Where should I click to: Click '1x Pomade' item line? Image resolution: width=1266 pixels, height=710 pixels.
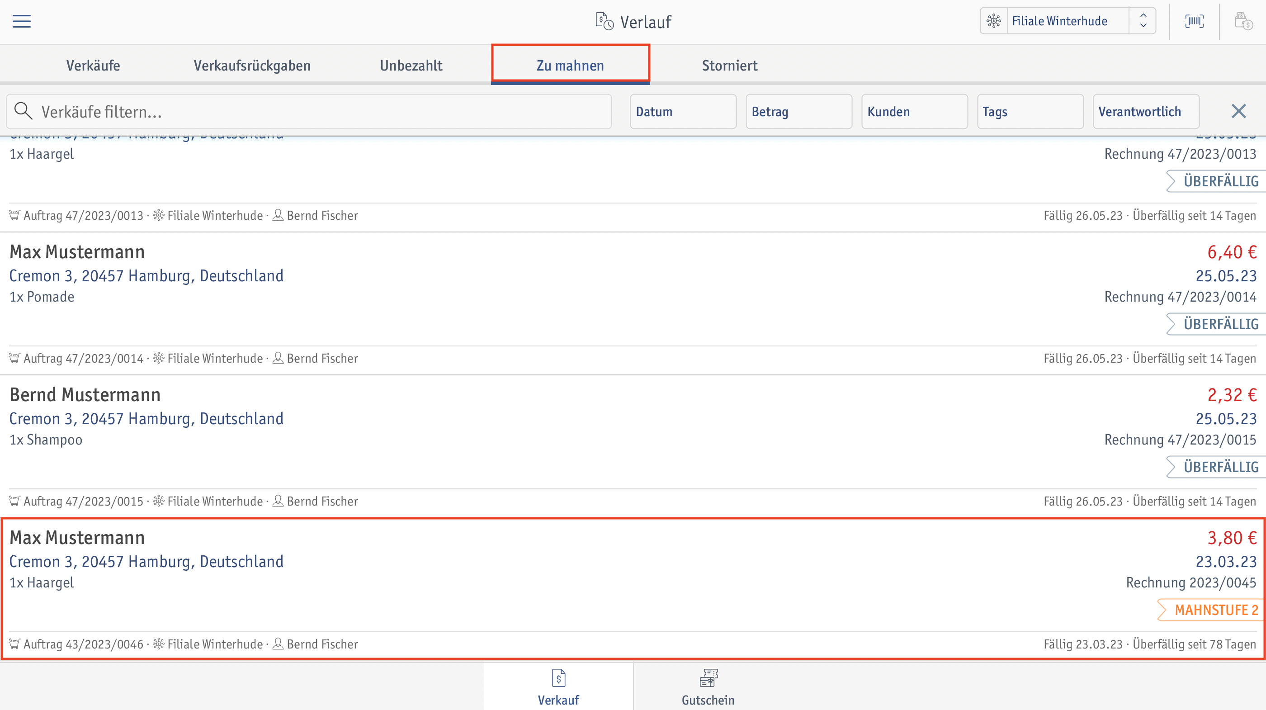(42, 297)
